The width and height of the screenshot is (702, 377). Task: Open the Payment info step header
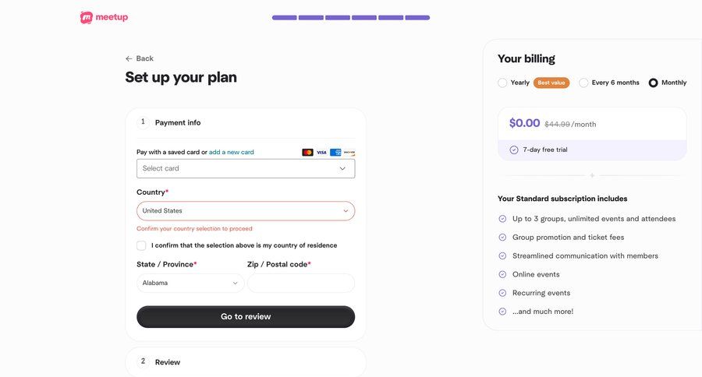click(x=178, y=122)
